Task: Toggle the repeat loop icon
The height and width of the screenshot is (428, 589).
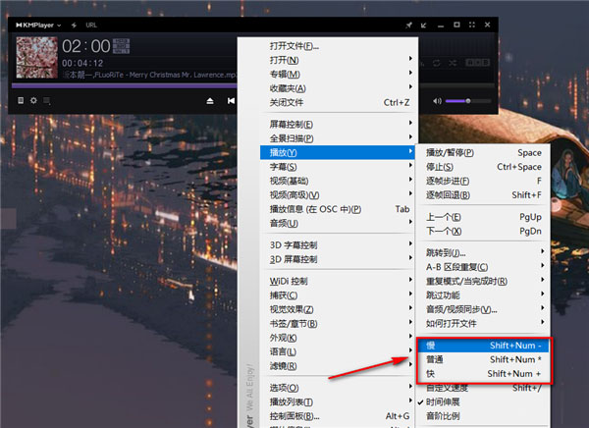Action: pyautogui.click(x=437, y=63)
